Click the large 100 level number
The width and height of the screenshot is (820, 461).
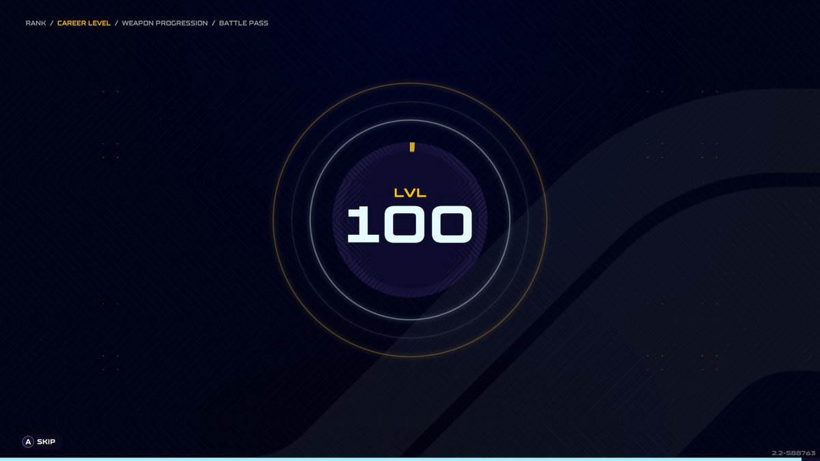pos(410,224)
